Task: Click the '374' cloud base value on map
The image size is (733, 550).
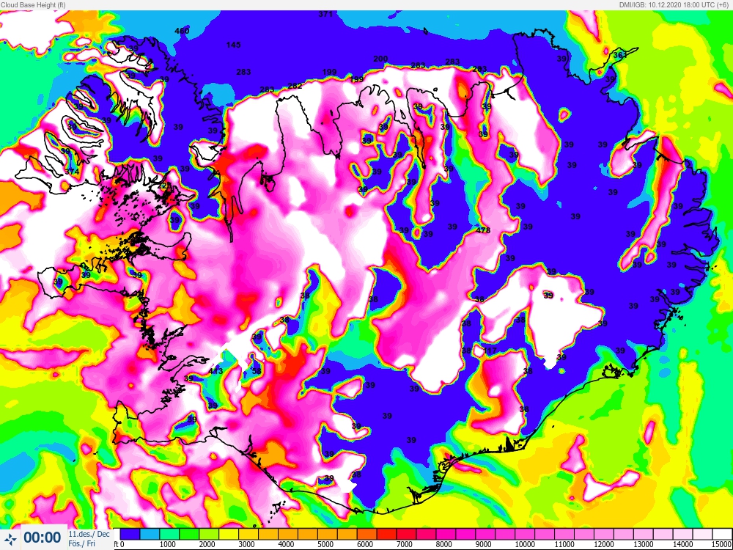Action: 72,172
